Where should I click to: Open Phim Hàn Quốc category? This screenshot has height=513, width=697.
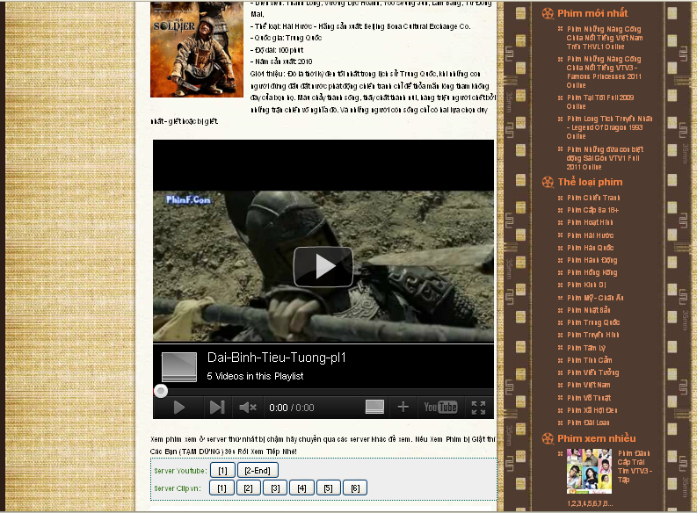click(x=591, y=248)
